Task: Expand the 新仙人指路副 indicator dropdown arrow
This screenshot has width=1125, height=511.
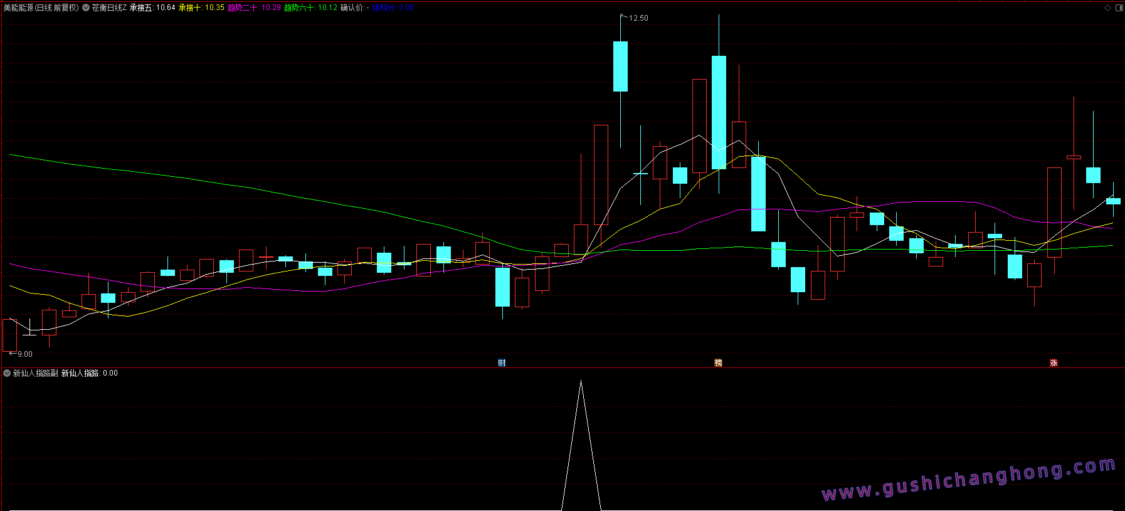Action: (x=7, y=373)
